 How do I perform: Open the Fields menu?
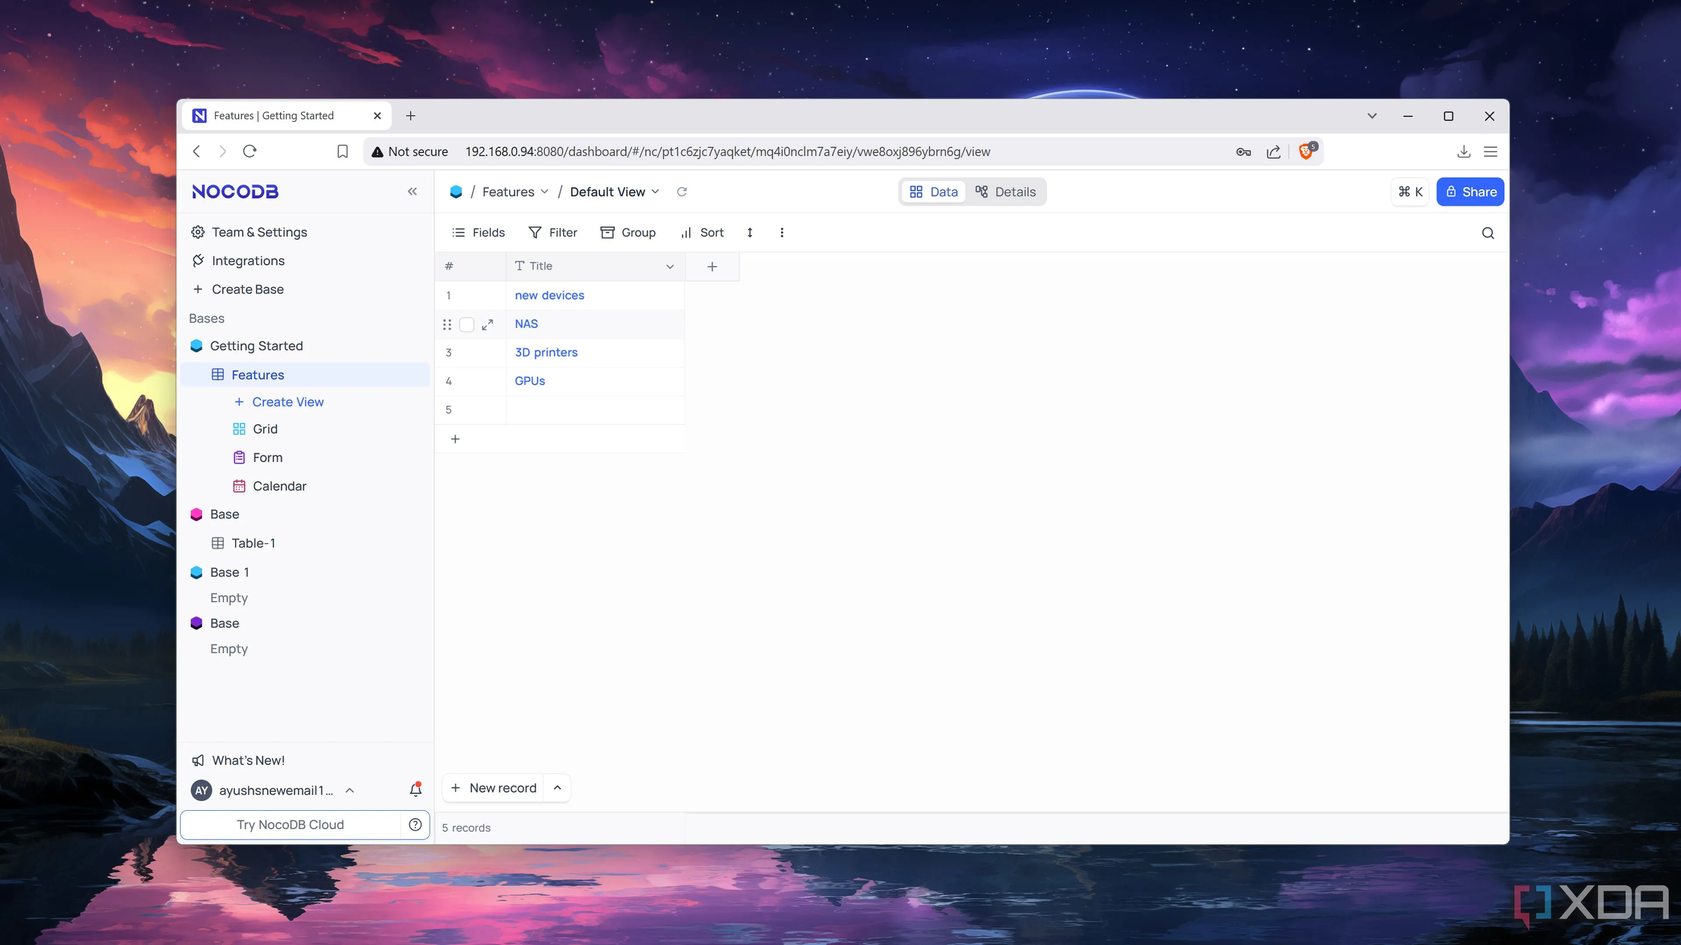(x=478, y=233)
